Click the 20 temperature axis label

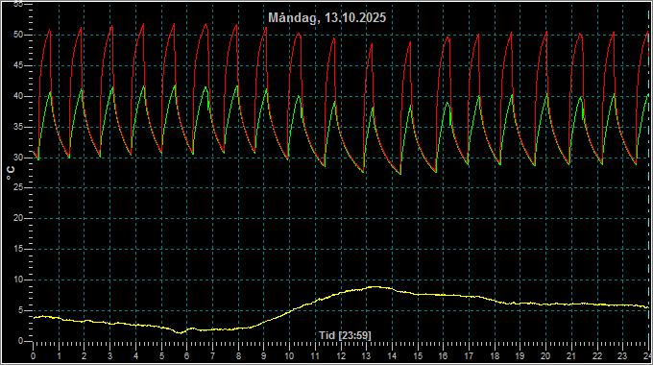pos(18,218)
